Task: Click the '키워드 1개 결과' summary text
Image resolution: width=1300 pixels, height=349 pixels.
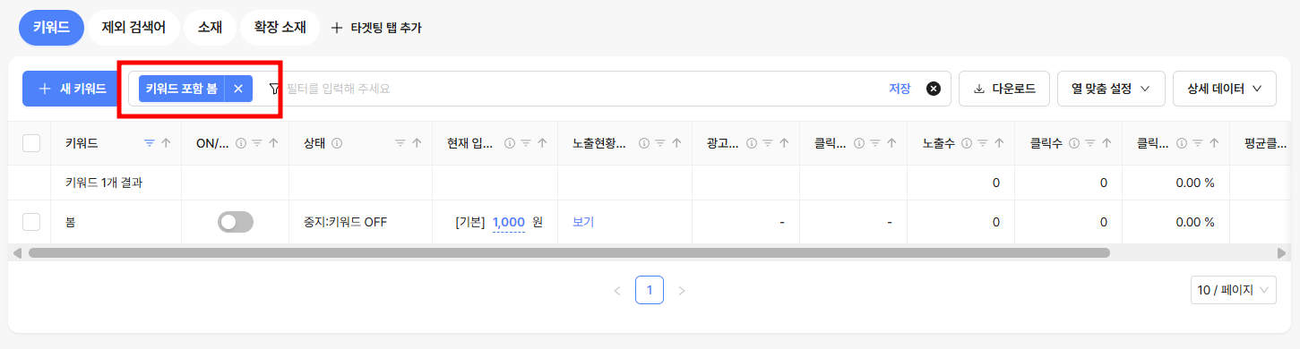Action: 104,183
